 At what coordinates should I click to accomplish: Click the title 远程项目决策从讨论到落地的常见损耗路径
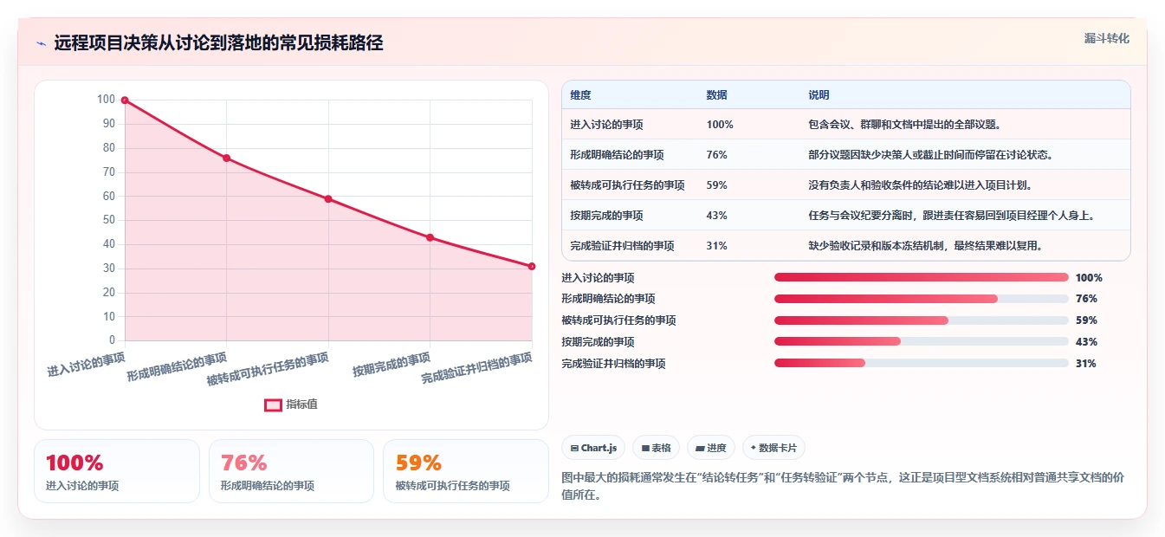(x=218, y=43)
